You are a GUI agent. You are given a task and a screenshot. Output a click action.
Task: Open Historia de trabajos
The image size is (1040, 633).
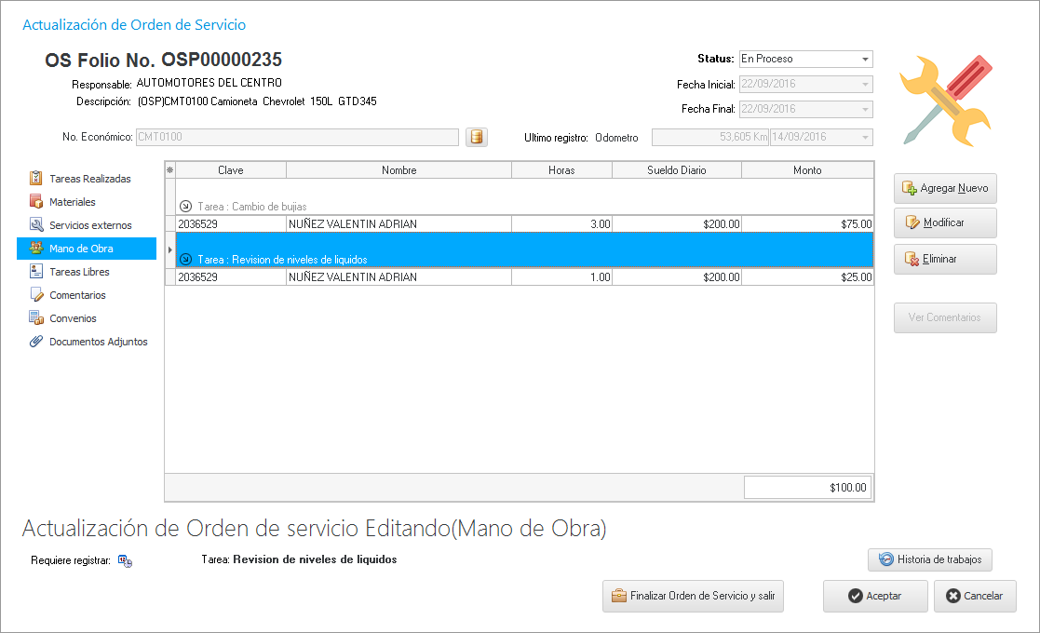(x=930, y=559)
